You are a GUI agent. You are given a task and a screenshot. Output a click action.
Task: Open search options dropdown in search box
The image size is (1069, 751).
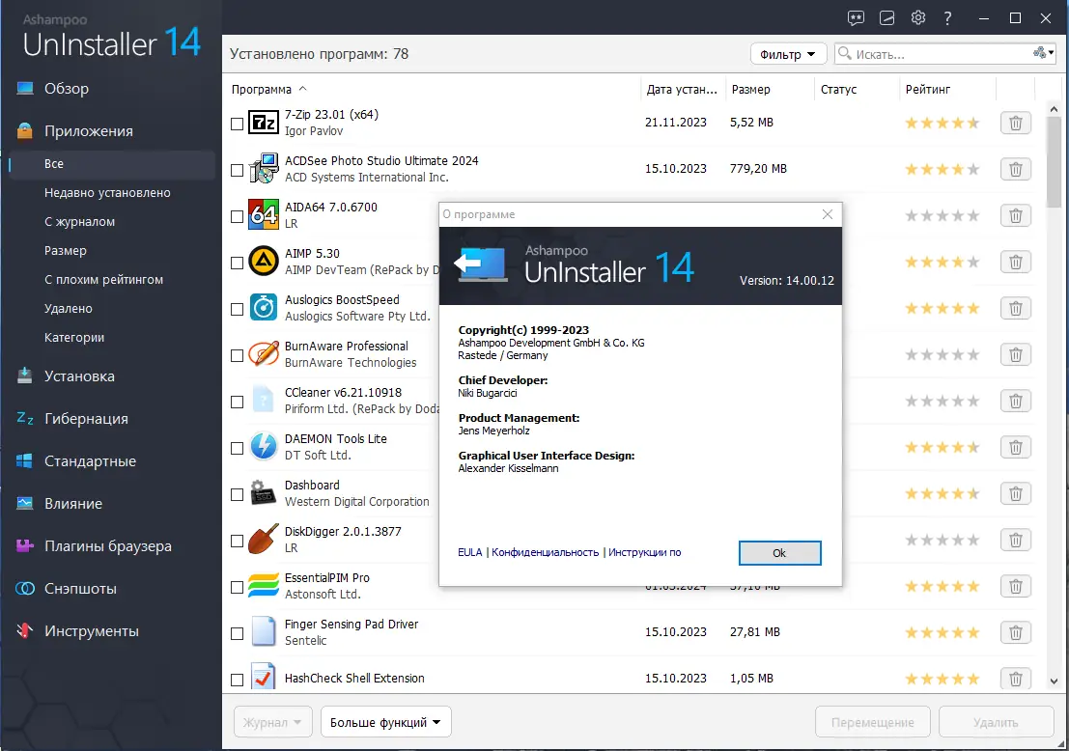point(1043,53)
